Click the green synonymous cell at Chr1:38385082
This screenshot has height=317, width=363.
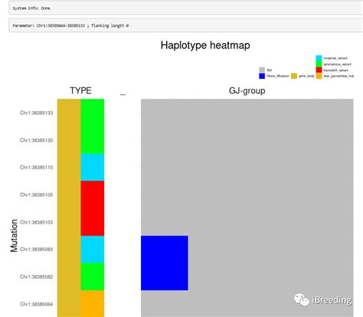[x=93, y=276]
